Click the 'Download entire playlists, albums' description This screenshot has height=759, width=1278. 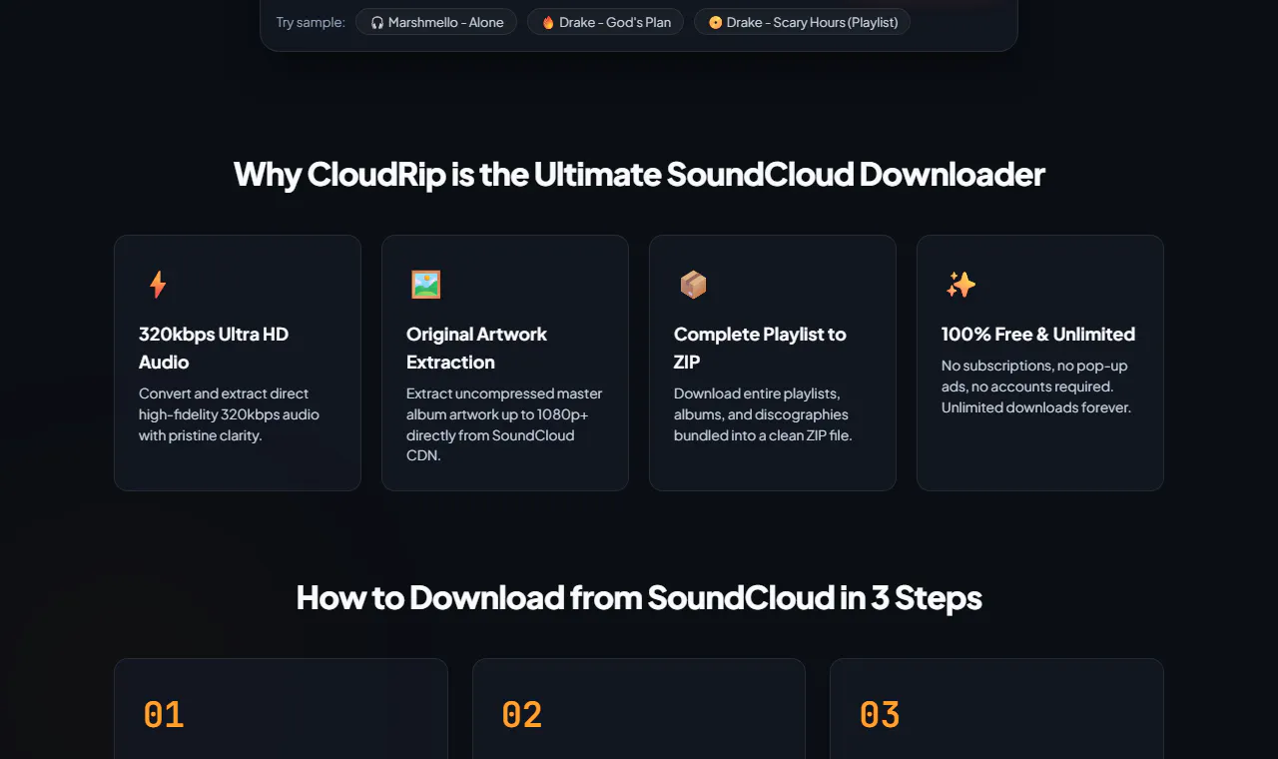(x=763, y=414)
